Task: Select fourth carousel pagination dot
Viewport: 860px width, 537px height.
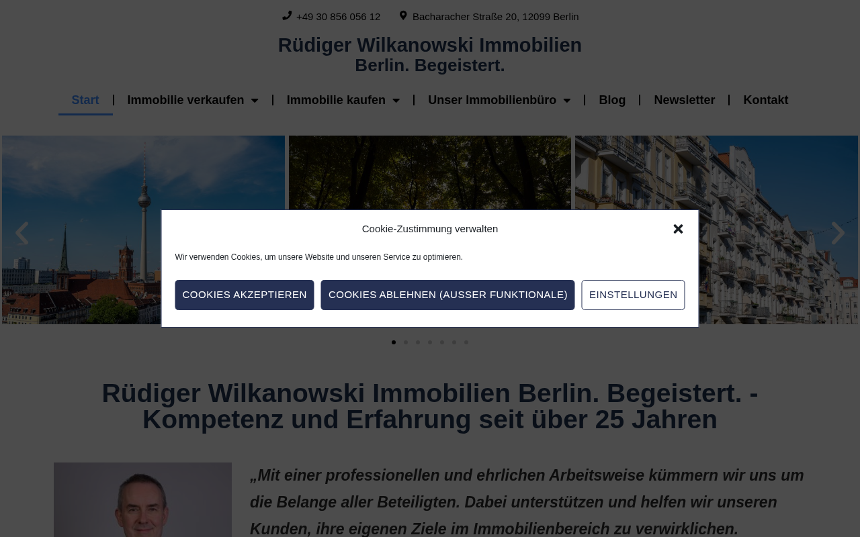Action: [430, 342]
